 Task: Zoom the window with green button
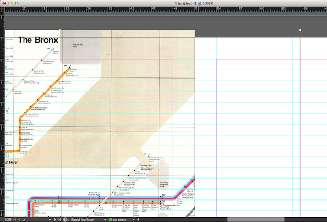[x=16, y=3]
